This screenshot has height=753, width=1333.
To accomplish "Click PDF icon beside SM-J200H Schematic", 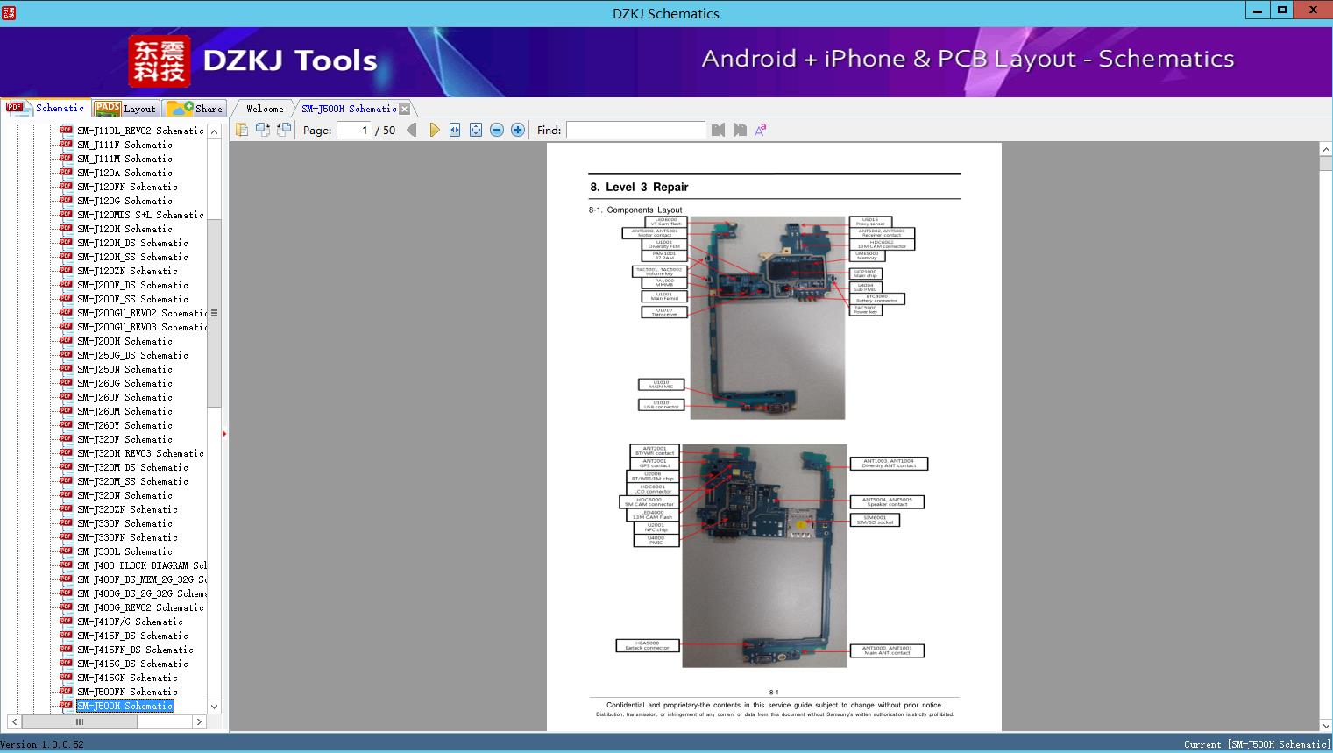I will tap(66, 341).
